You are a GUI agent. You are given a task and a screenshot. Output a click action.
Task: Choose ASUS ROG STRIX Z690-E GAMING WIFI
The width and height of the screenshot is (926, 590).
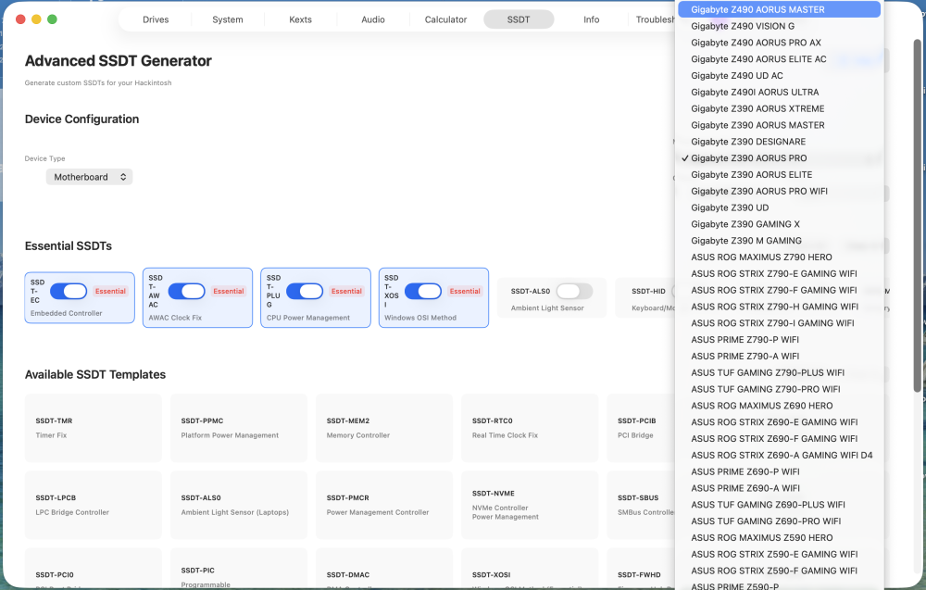[x=779, y=422]
